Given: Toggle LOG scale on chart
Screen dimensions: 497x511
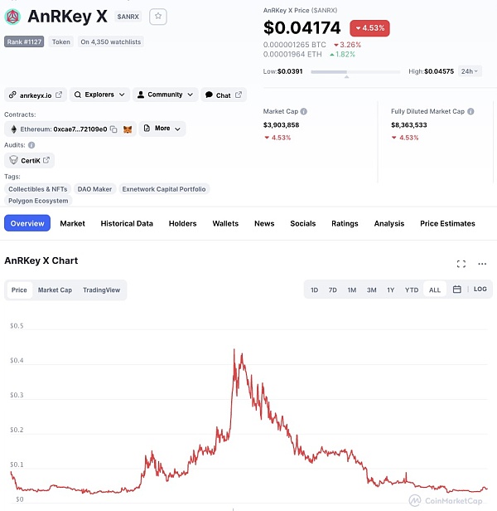Looking at the screenshot, I should [480, 290].
